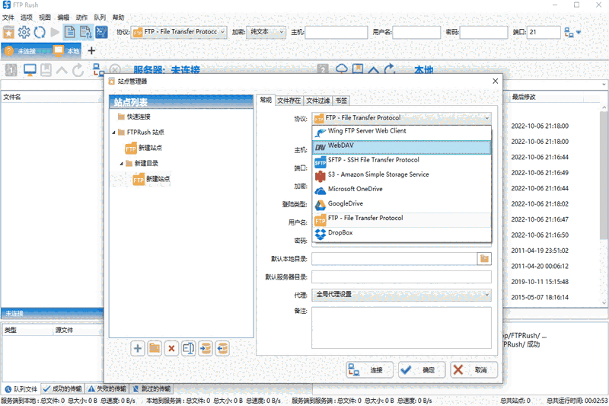Switch to 书签 tab
Screen dimensions: 609x406
(341, 101)
